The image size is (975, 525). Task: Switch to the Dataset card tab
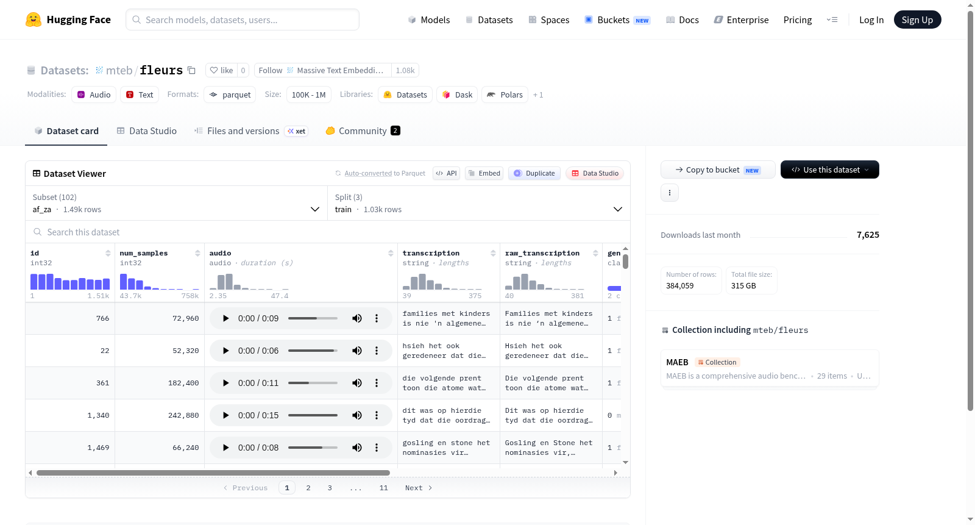click(x=66, y=131)
